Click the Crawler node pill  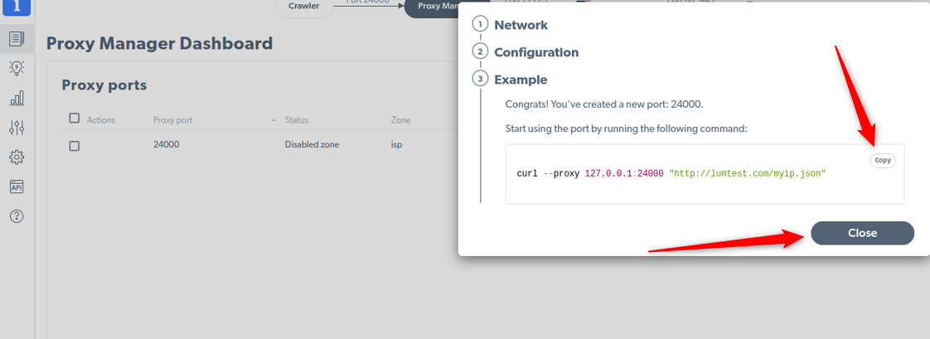click(303, 7)
